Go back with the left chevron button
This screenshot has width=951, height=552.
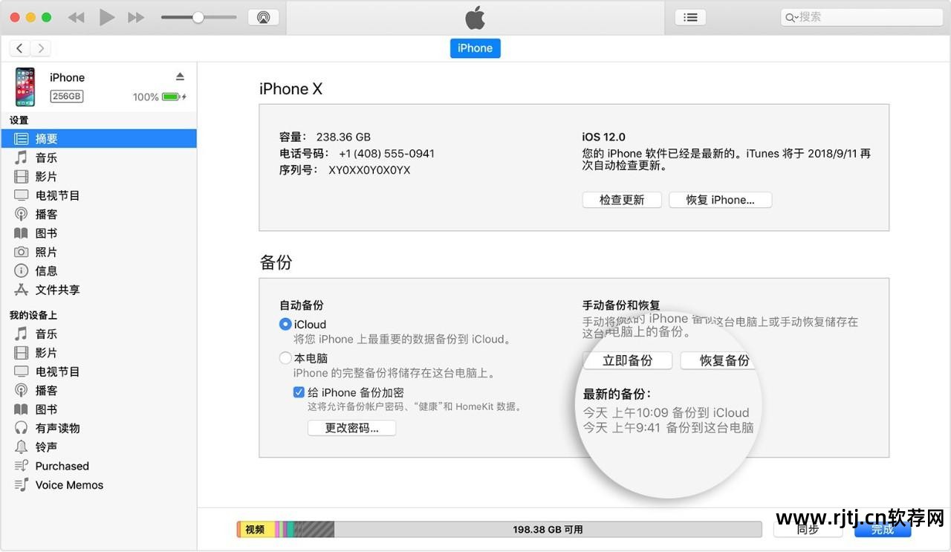[x=20, y=48]
